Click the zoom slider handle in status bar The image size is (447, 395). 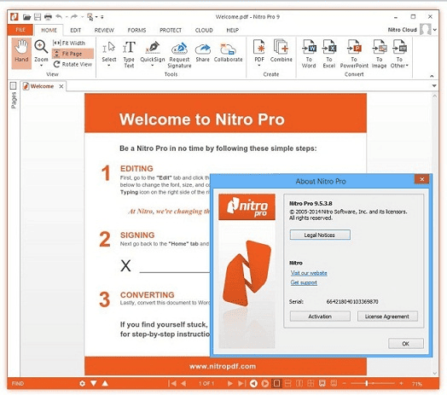366,384
